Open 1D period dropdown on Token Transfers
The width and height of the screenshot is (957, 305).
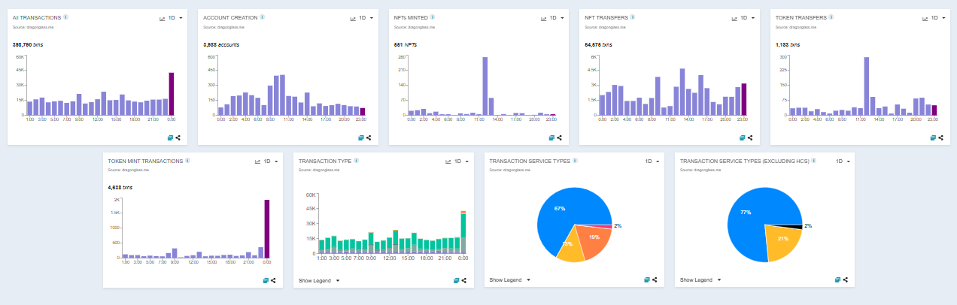tap(939, 17)
